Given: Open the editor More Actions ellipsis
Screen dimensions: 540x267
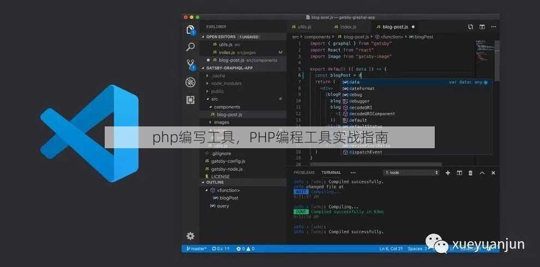Looking at the screenshot, I should coord(493,27).
